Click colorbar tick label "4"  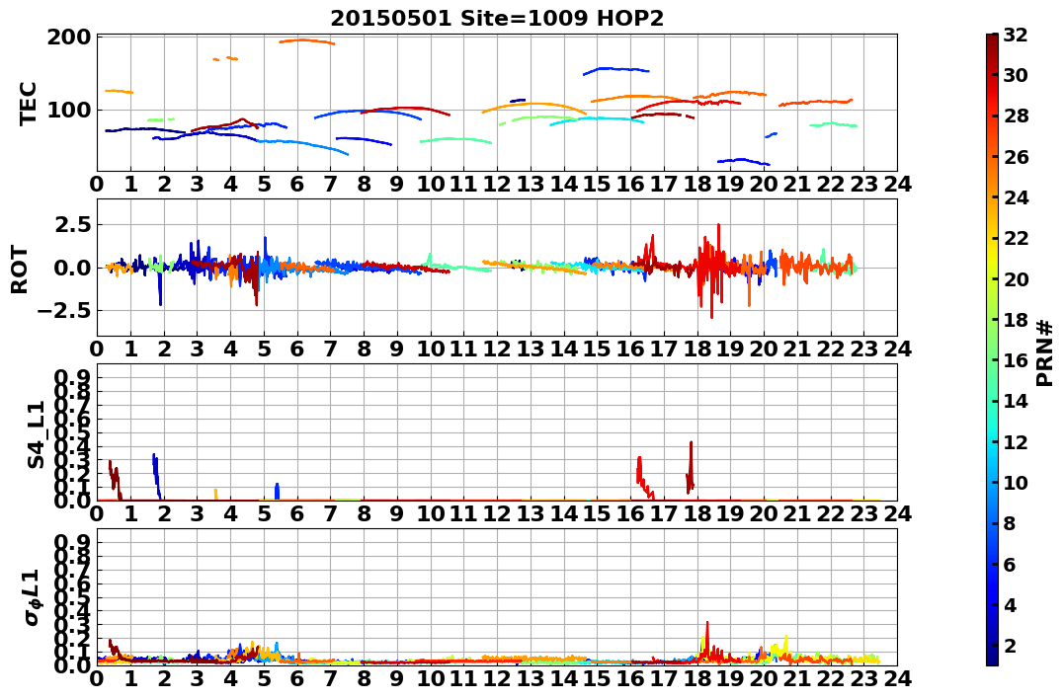click(1010, 604)
